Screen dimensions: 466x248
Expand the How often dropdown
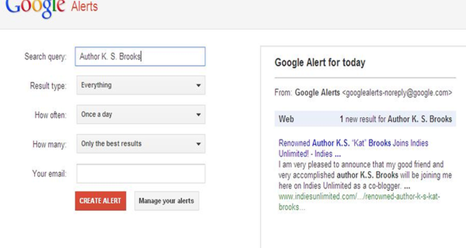pos(141,115)
